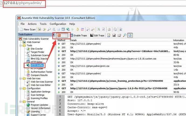The image size is (186, 116).
Task: Select Web Services Scanner in the tree
Action: point(42,82)
